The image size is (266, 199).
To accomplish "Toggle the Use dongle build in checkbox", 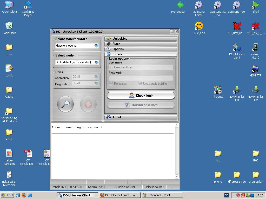I will click(140, 84).
